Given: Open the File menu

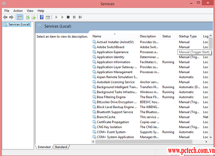Looking at the screenshot, I should tap(7, 11).
